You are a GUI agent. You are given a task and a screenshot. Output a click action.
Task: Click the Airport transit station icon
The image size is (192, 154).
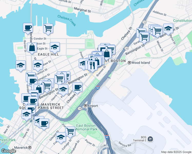point(85,106)
